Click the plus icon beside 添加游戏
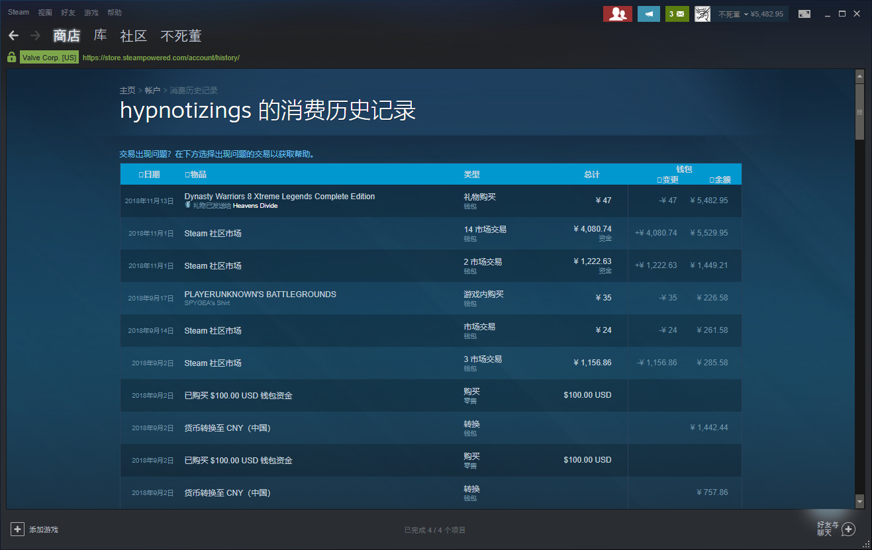This screenshot has width=872, height=550. 17,529
